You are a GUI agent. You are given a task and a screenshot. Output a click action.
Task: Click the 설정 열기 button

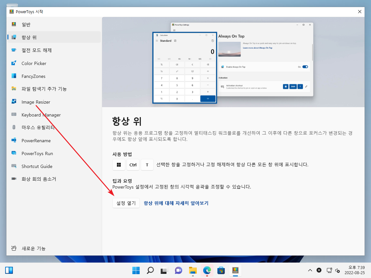[126, 203]
